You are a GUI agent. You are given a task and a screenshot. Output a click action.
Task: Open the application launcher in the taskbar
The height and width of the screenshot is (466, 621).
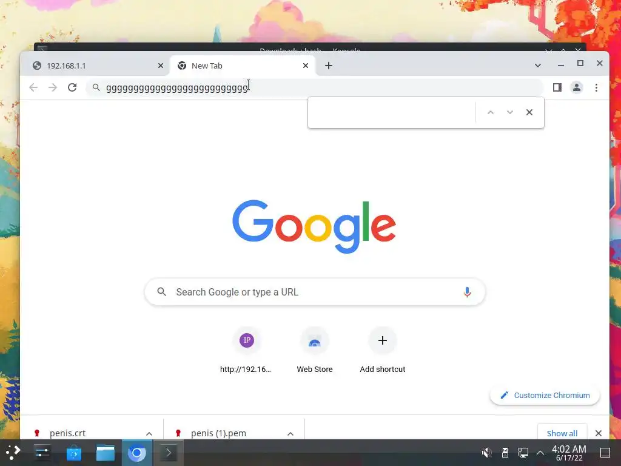[13, 453]
